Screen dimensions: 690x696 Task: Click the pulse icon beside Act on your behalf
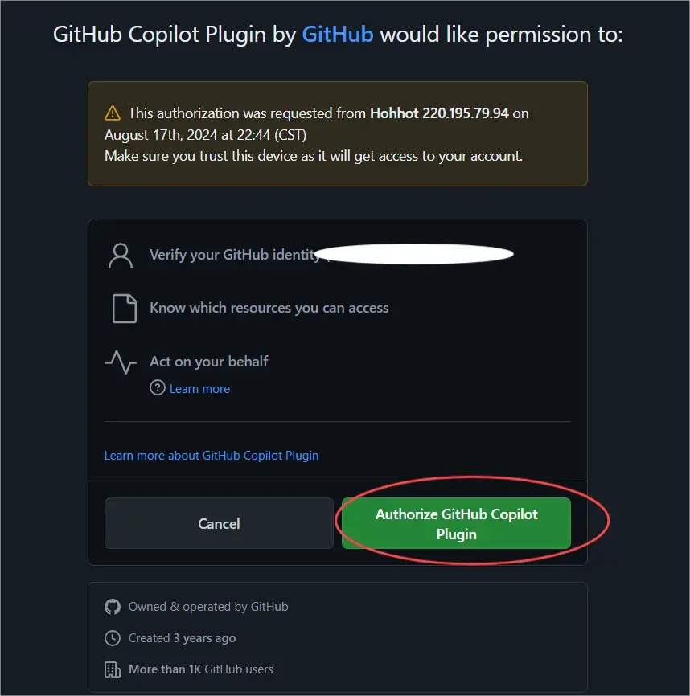[x=121, y=362]
